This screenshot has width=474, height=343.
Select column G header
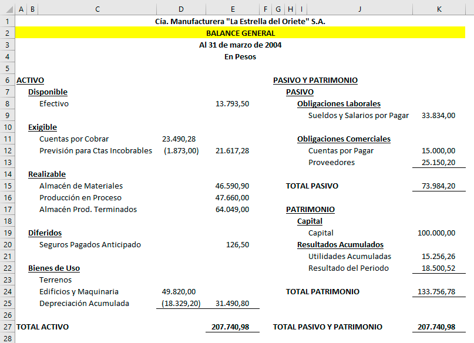(x=278, y=9)
